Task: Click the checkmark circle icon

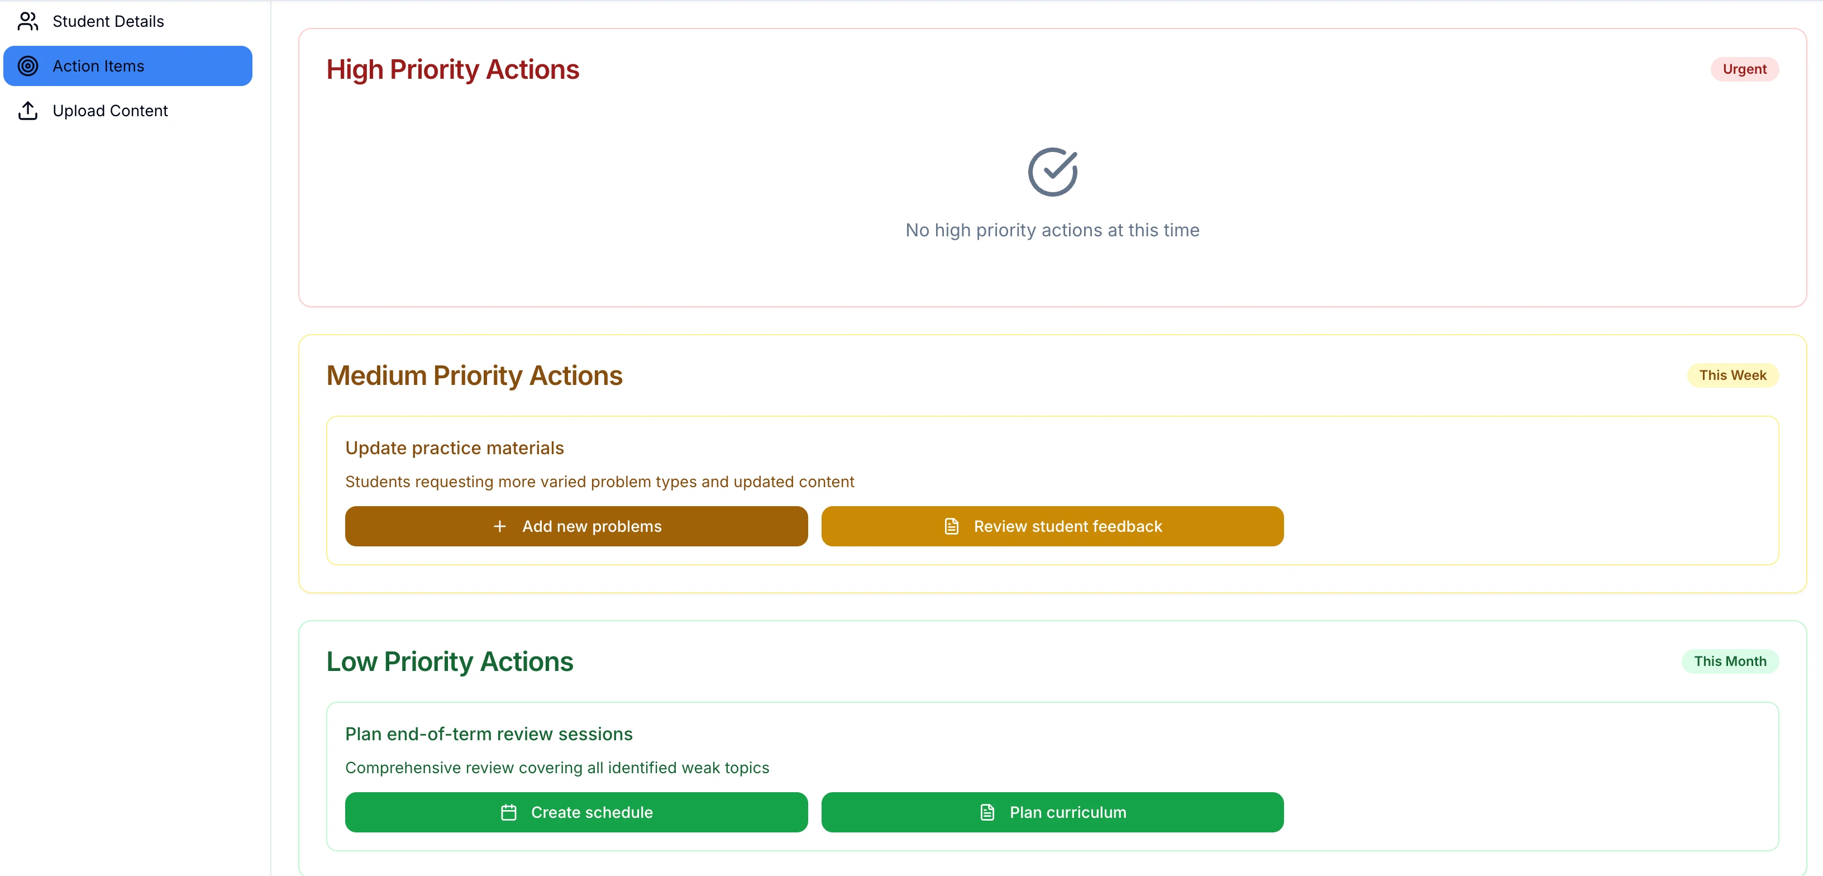Action: (x=1052, y=172)
